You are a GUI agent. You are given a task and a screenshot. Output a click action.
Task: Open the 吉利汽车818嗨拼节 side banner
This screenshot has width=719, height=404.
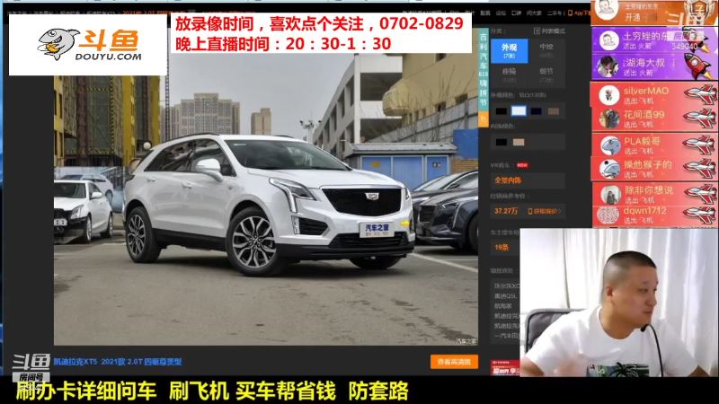[484, 70]
